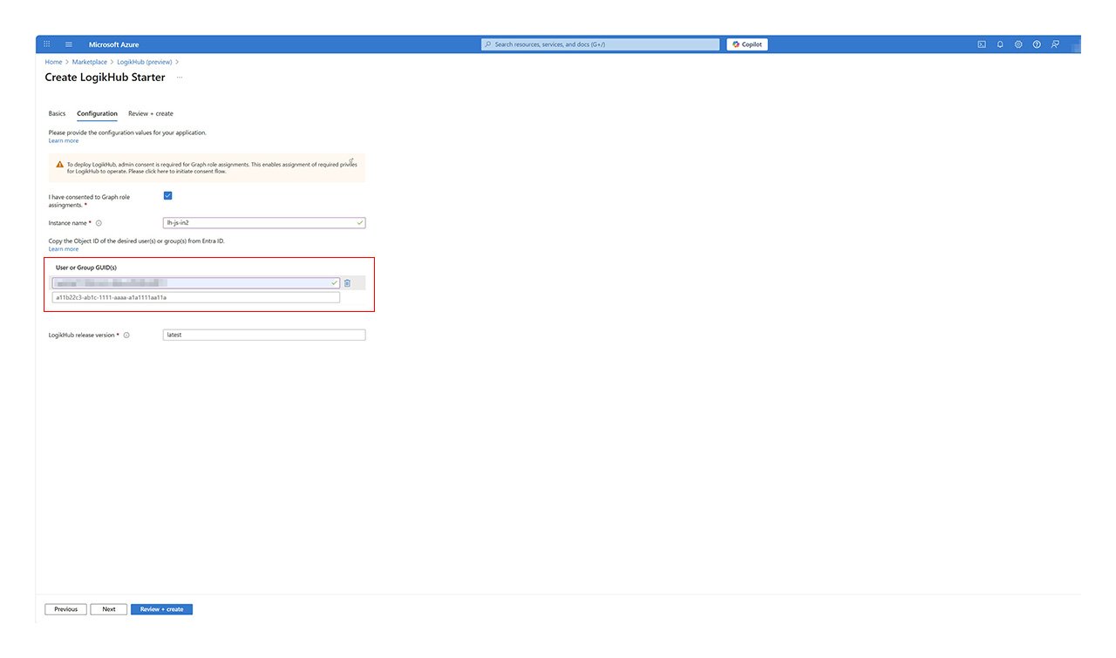Click the blue Review + create button

[x=161, y=609]
